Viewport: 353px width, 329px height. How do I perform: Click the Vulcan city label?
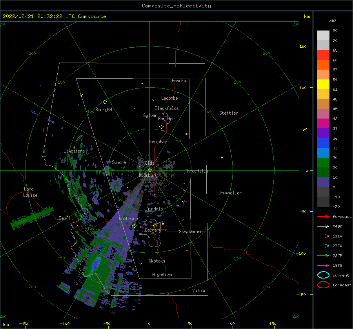coord(199,291)
